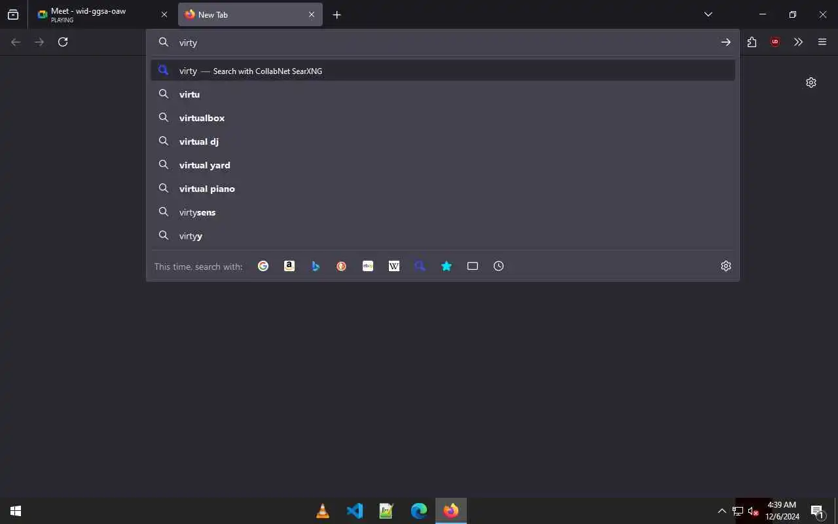Open a new tab with plus button
838x524 pixels.
coord(337,14)
